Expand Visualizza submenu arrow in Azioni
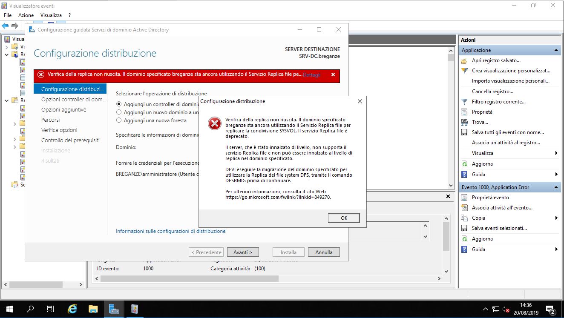Screen dimensions: 564x318 tap(556, 153)
